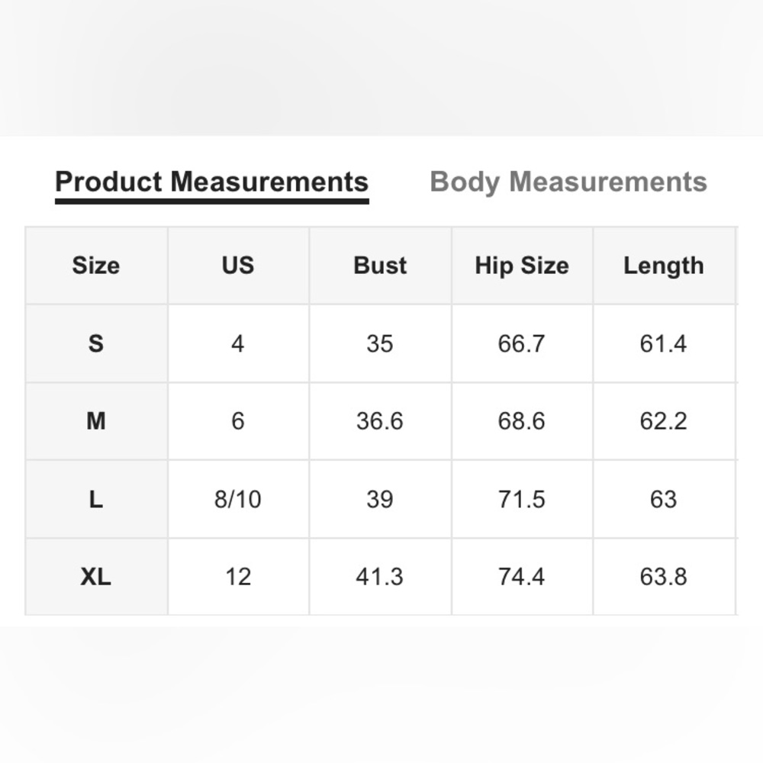Select the M size row label
The width and height of the screenshot is (763, 763).
tap(96, 421)
